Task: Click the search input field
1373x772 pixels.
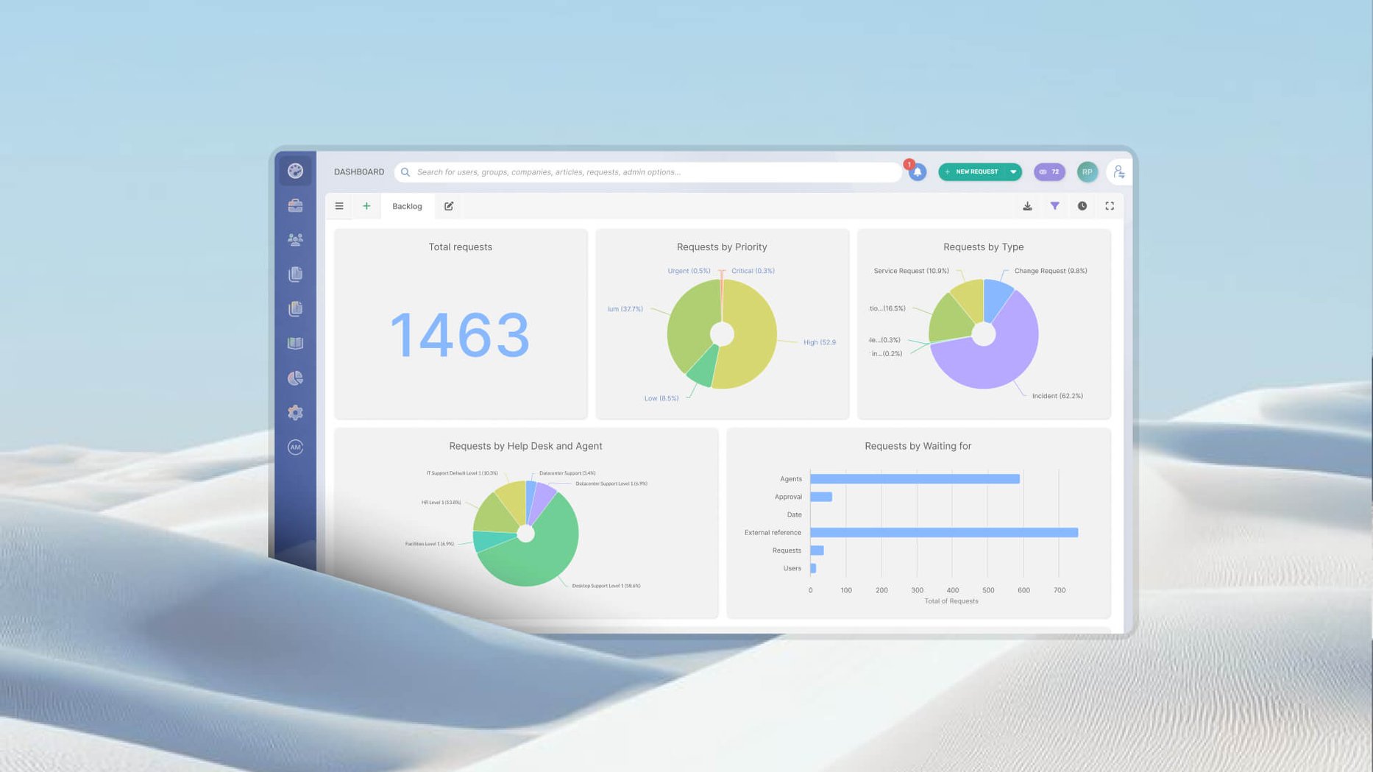Action: 648,172
